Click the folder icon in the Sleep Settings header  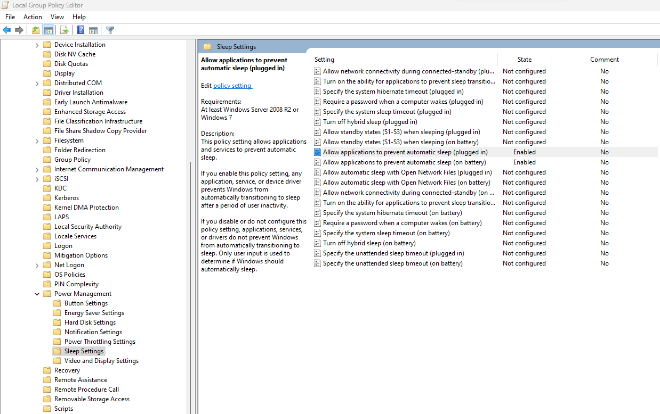pos(207,47)
